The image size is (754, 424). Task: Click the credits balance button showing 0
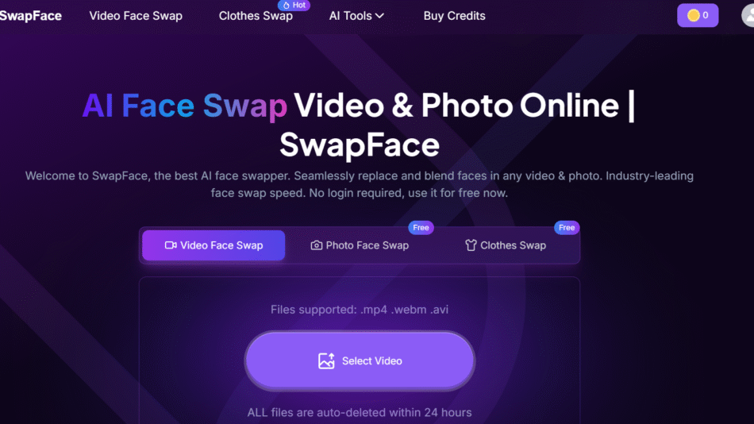(698, 15)
